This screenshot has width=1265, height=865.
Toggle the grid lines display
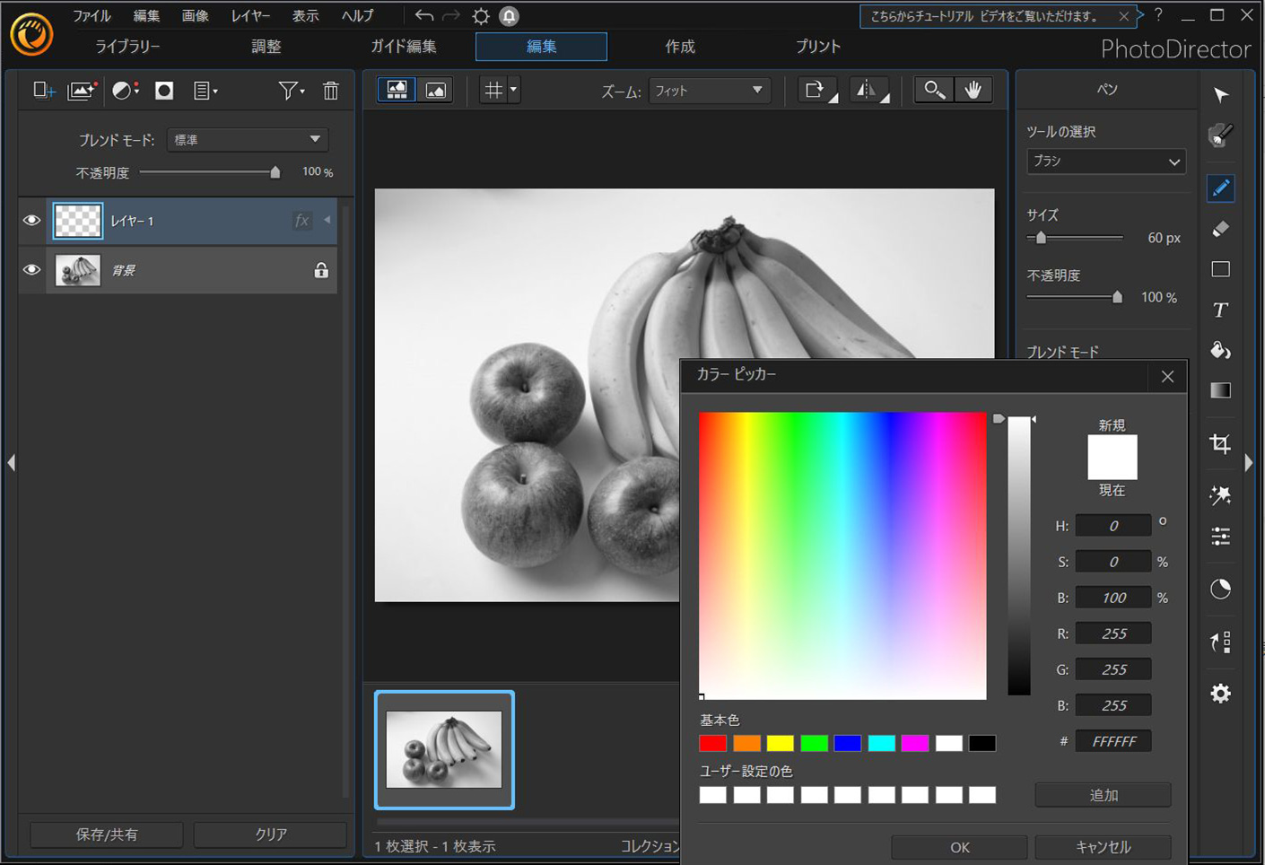pyautogui.click(x=493, y=90)
